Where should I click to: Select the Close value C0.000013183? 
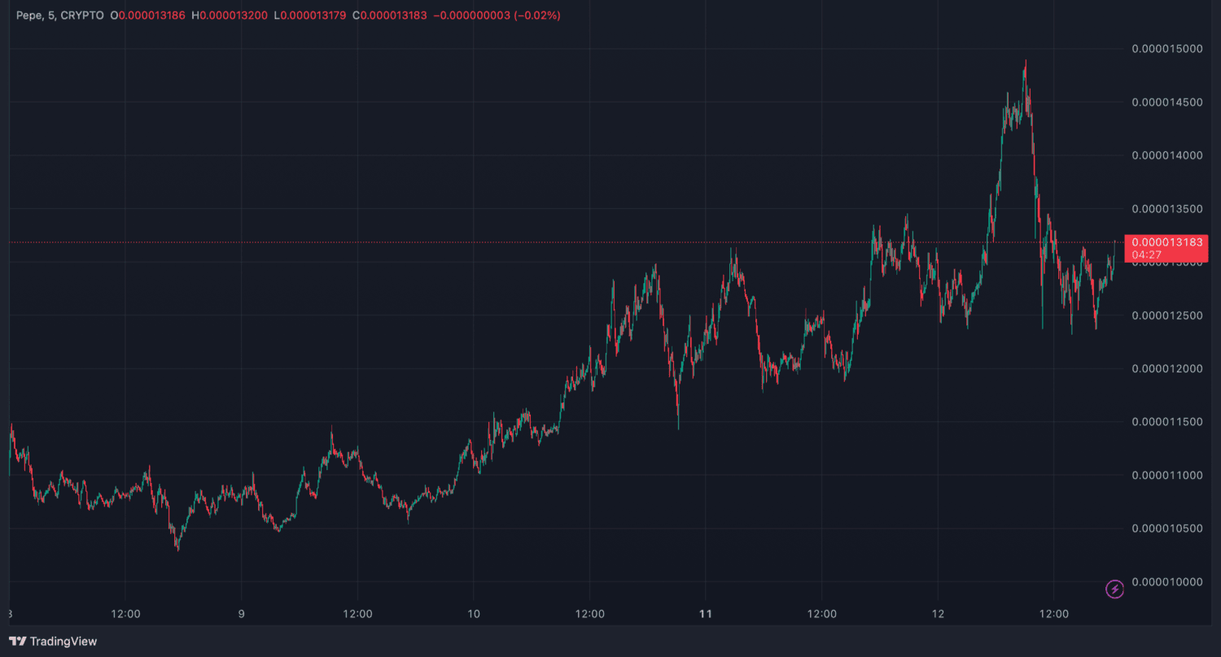390,15
